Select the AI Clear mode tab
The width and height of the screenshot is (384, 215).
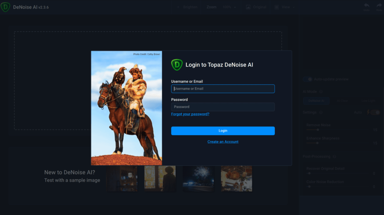pyautogui.click(x=342, y=101)
